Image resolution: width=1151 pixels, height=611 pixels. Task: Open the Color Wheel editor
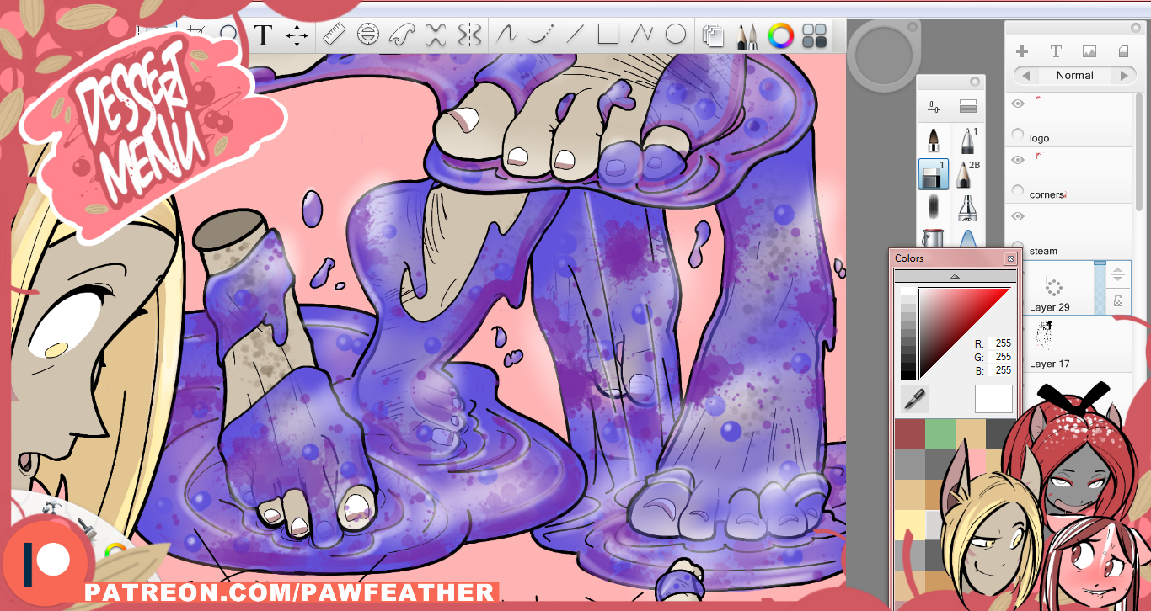point(781,35)
